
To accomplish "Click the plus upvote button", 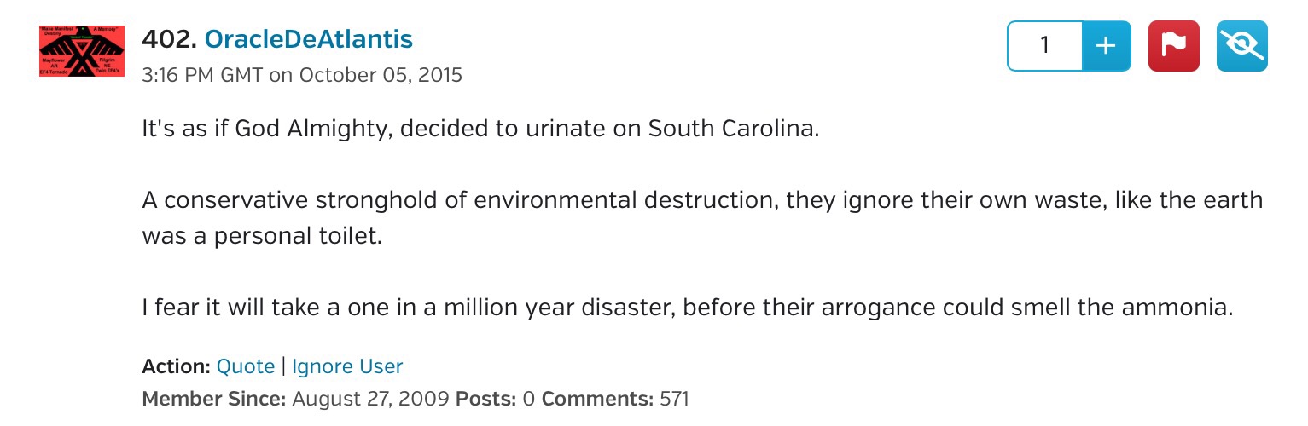I will [x=1106, y=46].
